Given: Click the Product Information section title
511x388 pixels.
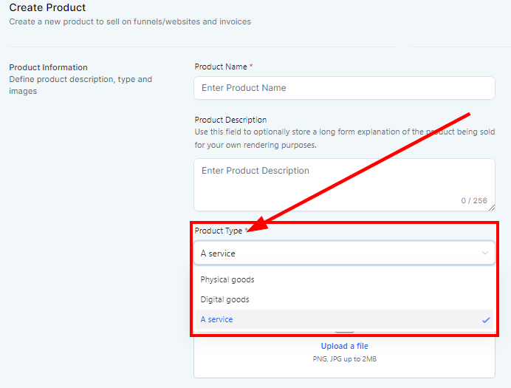Looking at the screenshot, I should pyautogui.click(x=48, y=67).
